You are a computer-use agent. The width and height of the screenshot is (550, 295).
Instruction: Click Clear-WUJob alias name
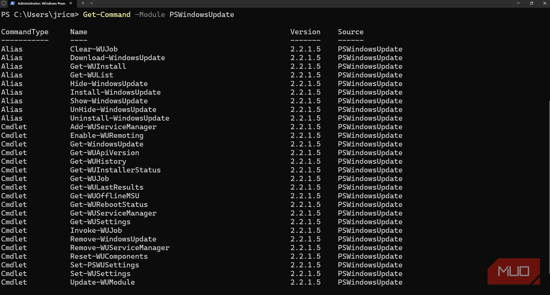tap(94, 49)
